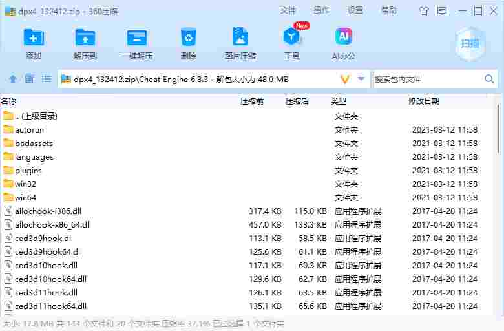Screen dimensions: 504x331
Task: Expand the path bar dropdown arrow
Action: (x=361, y=78)
